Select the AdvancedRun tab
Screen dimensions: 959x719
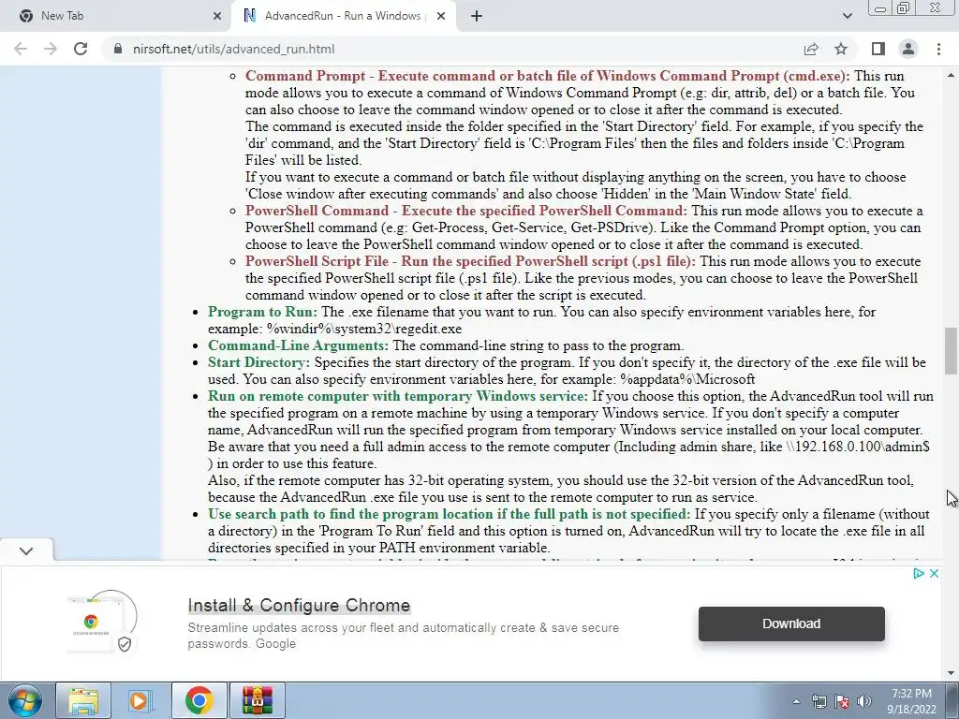pos(342,16)
